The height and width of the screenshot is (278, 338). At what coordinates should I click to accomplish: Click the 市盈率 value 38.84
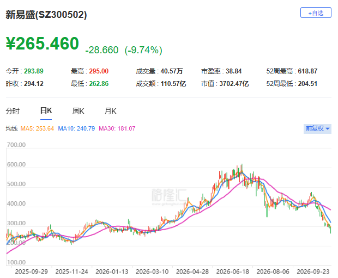click(234, 71)
